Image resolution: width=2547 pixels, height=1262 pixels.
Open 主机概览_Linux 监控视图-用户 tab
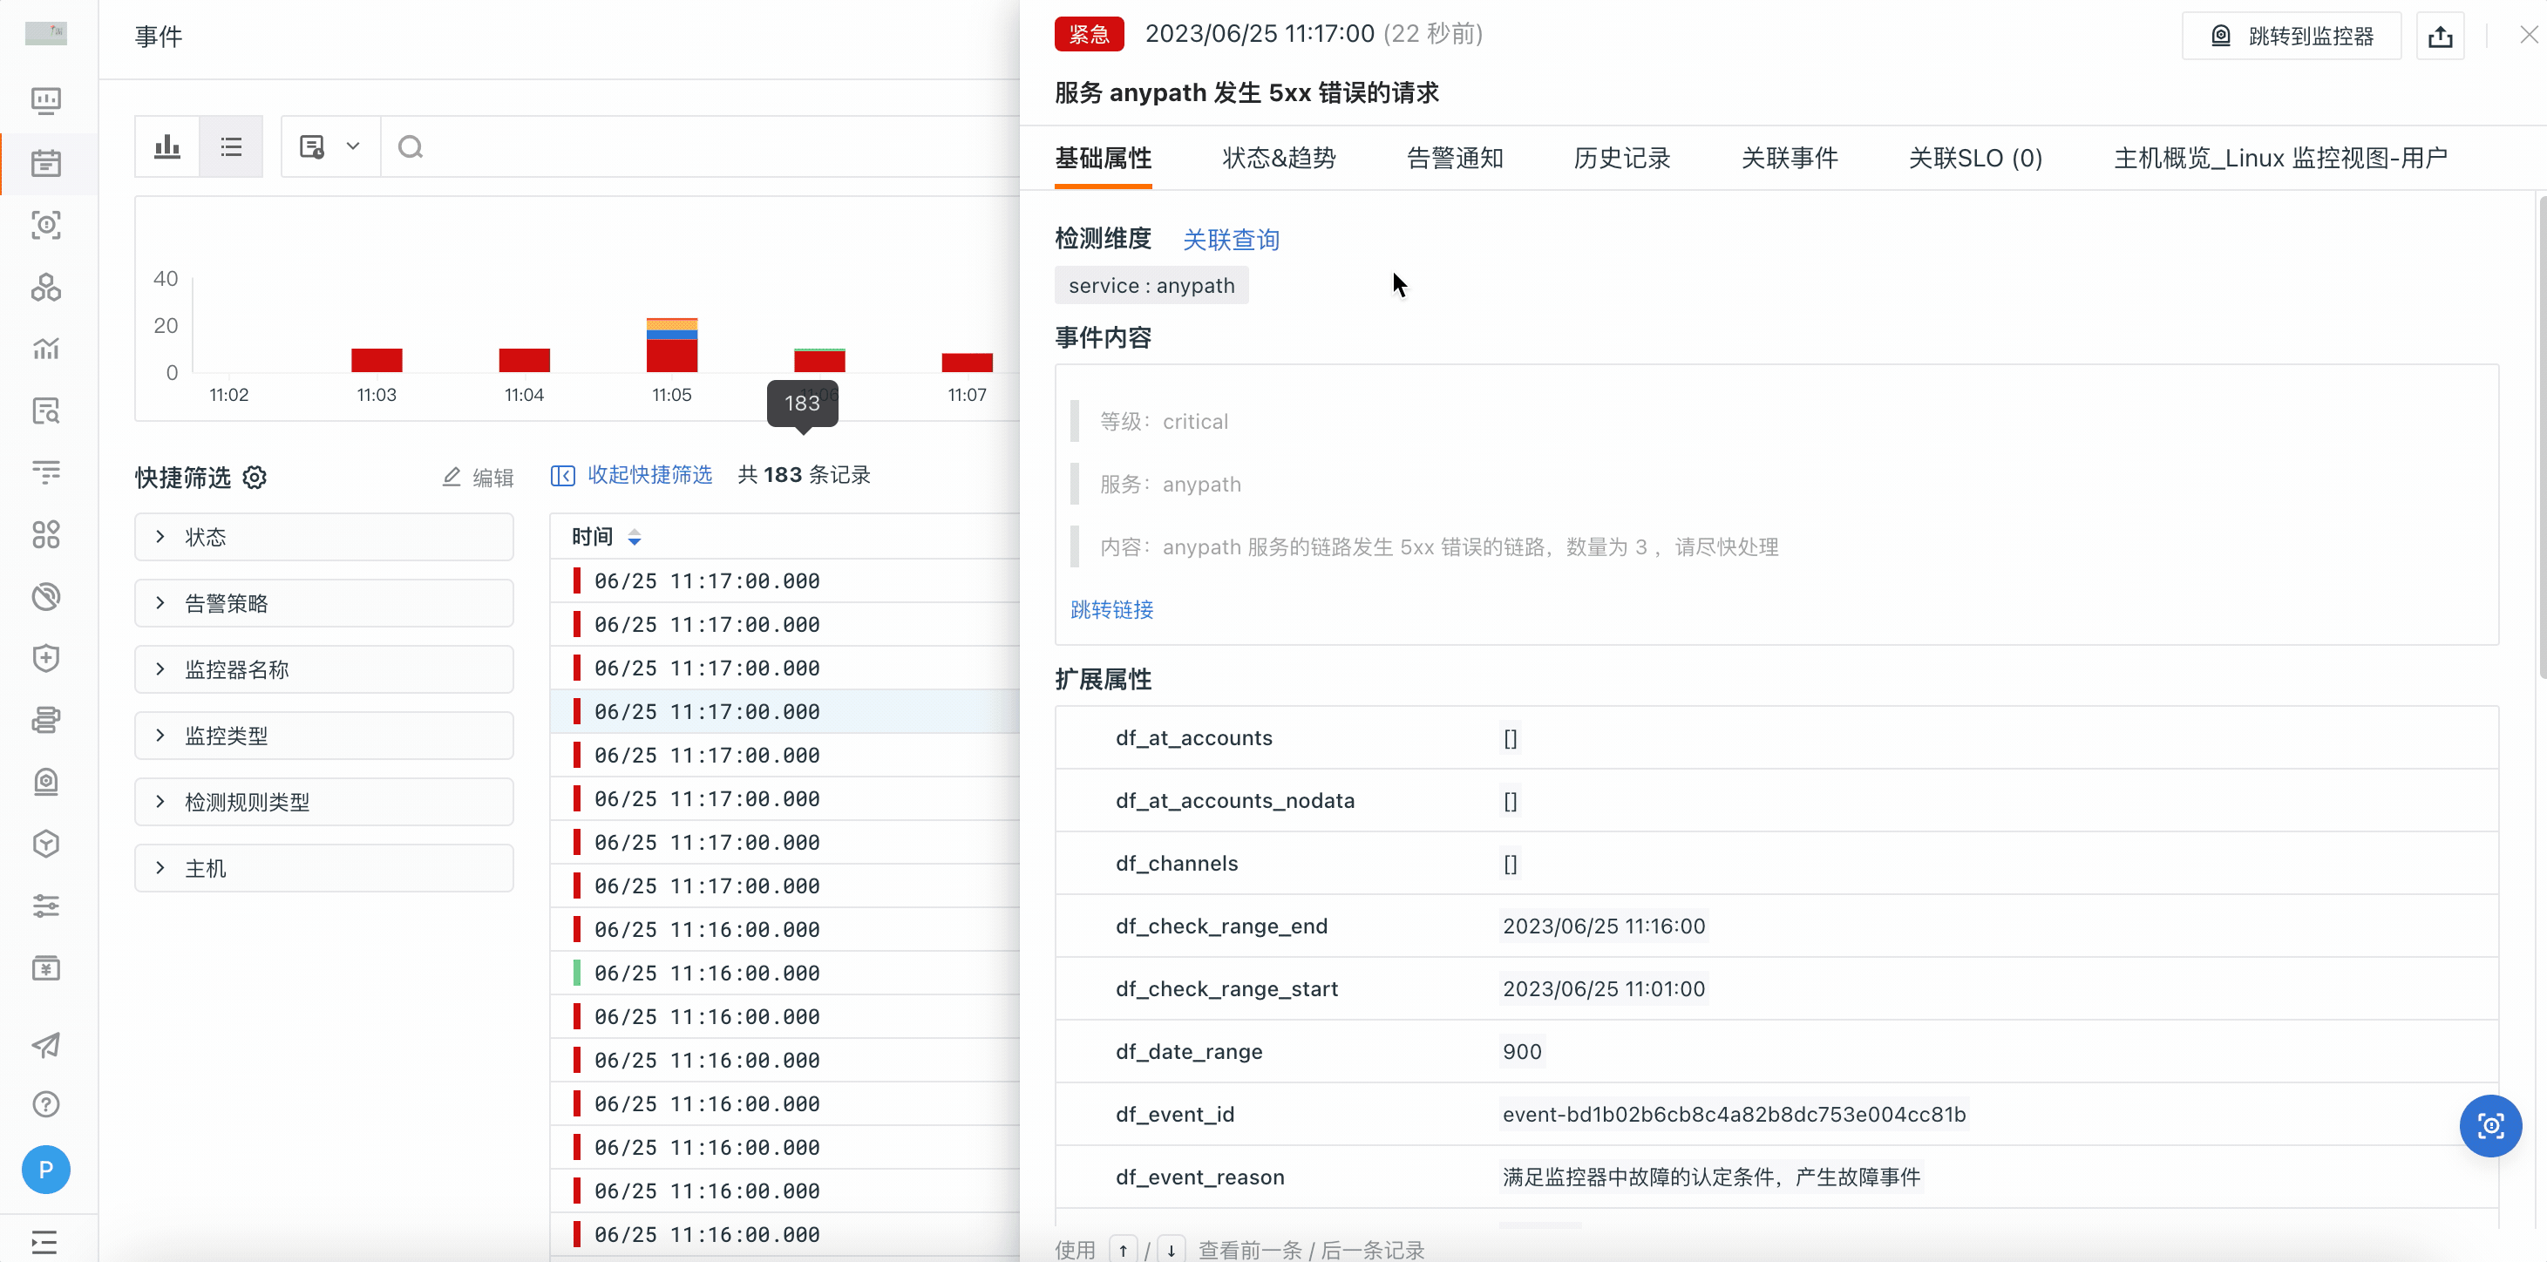[2280, 158]
